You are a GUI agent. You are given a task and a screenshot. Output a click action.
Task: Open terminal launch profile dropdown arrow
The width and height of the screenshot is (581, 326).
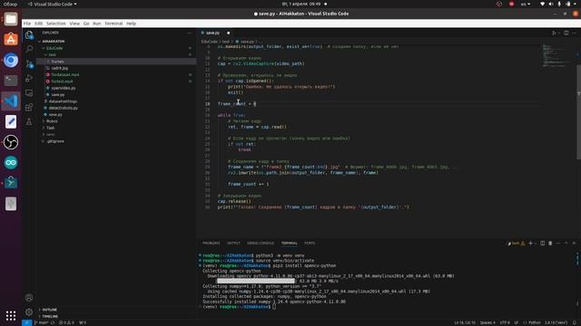point(536,244)
